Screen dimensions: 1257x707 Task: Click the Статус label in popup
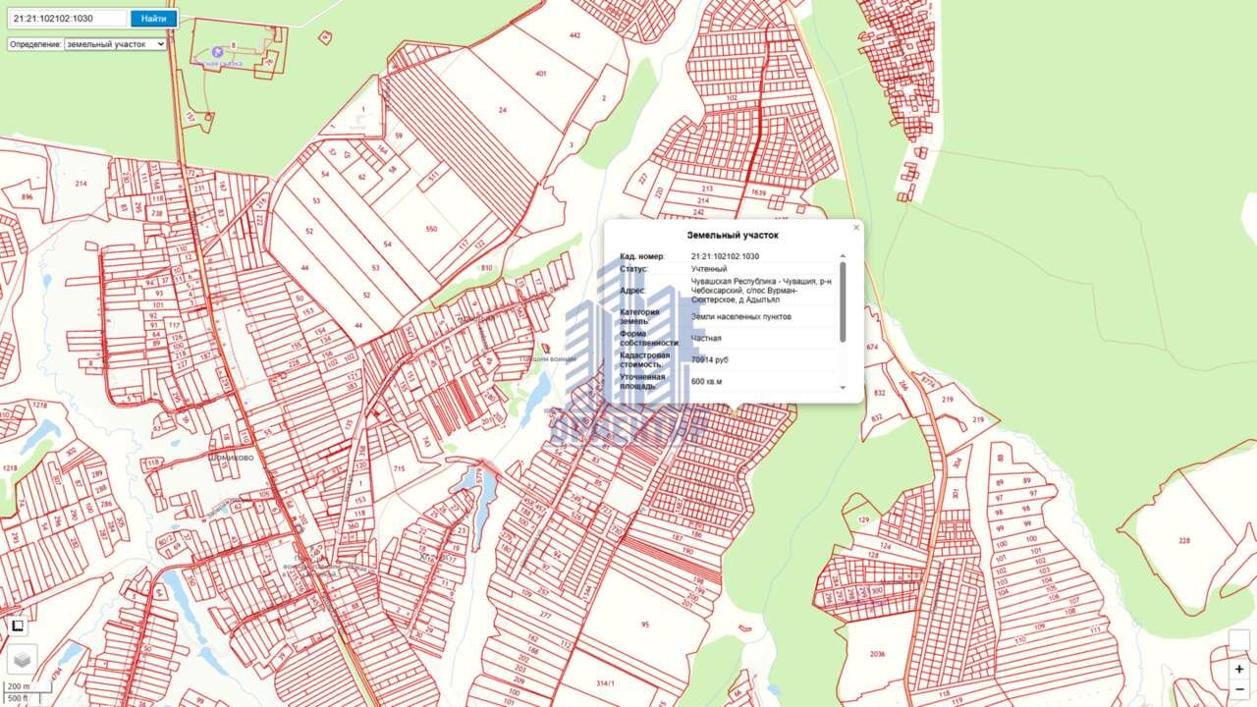click(633, 268)
